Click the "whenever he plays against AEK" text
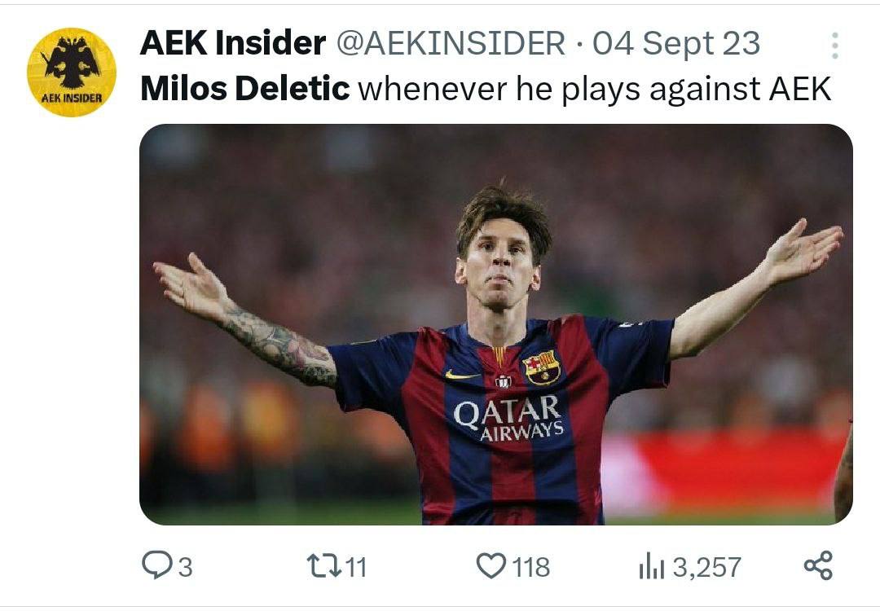This screenshot has width=880, height=611. click(x=594, y=89)
